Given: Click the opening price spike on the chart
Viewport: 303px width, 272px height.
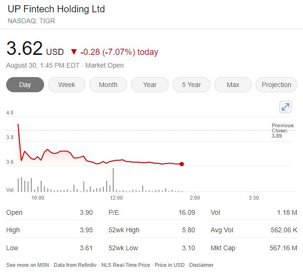Looking at the screenshot, I should (18, 124).
